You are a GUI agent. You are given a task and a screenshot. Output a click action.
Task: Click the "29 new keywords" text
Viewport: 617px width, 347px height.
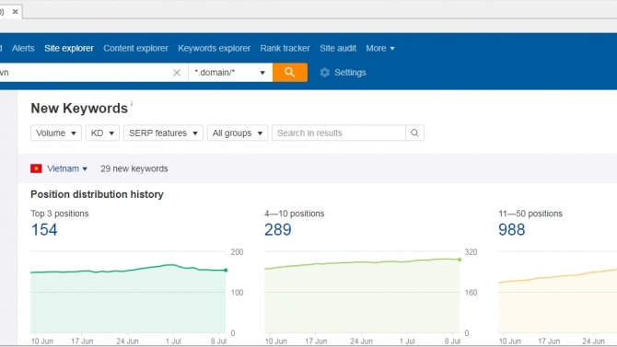coord(134,168)
